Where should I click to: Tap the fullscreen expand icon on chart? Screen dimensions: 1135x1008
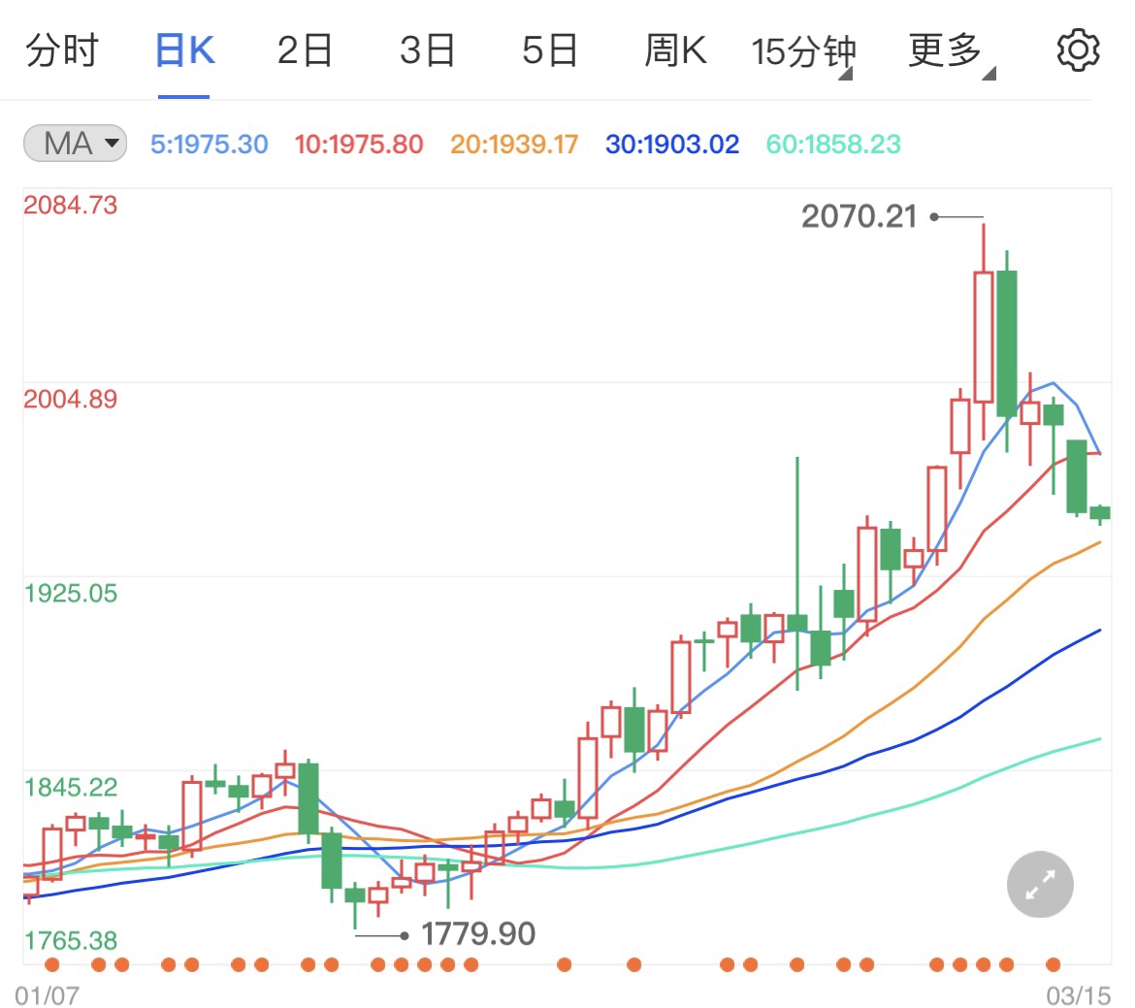tap(1039, 884)
